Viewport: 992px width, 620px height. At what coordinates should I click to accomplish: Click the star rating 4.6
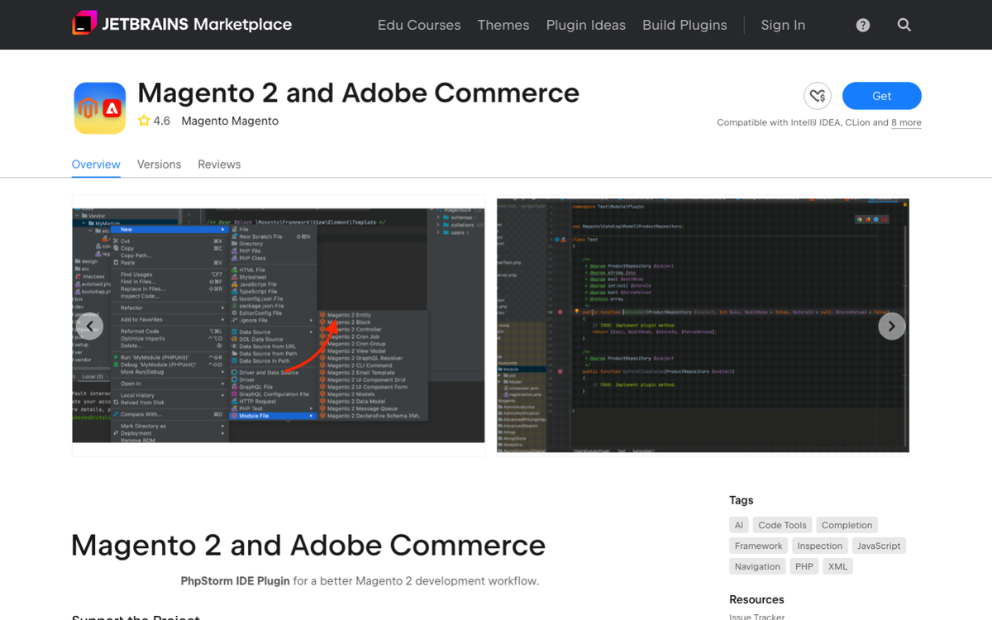154,121
